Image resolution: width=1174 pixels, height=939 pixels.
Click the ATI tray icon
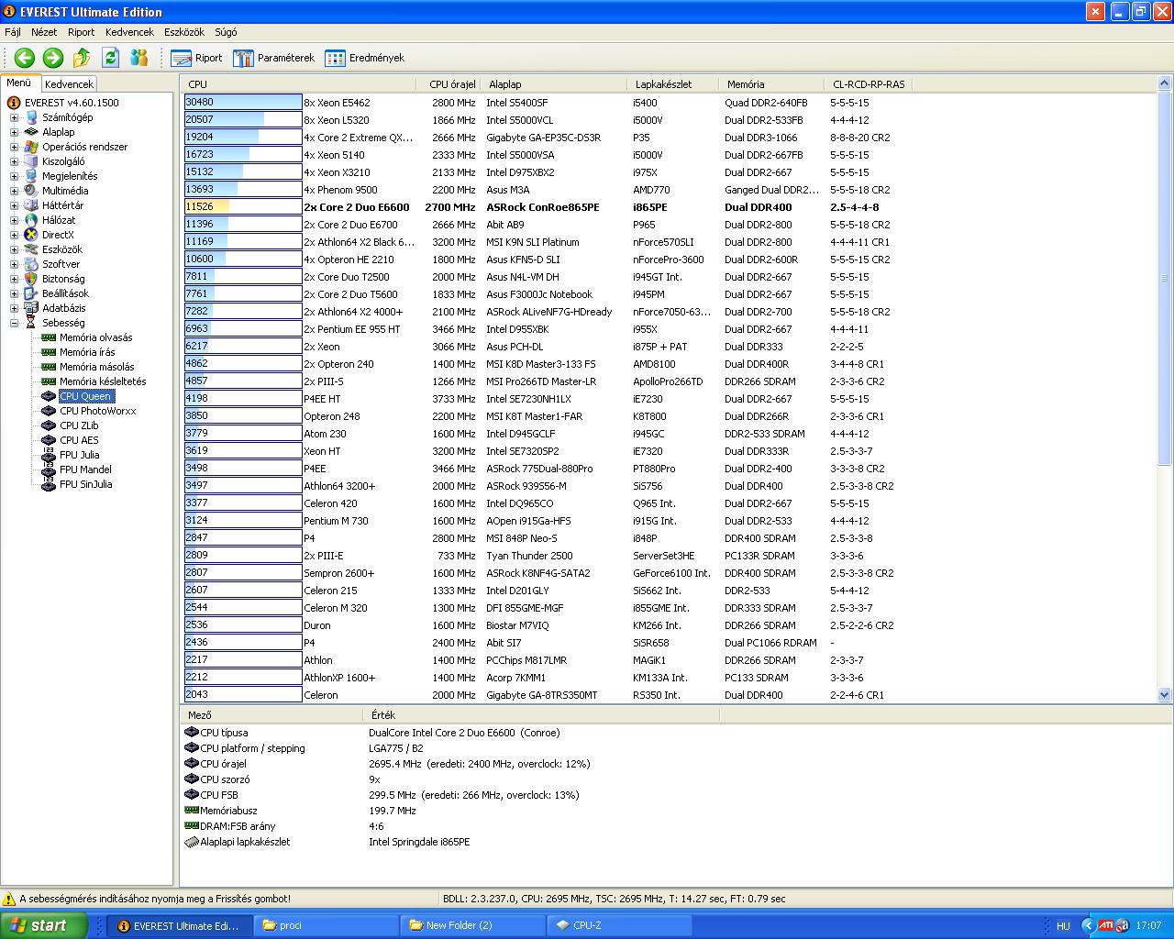pyautogui.click(x=1106, y=925)
